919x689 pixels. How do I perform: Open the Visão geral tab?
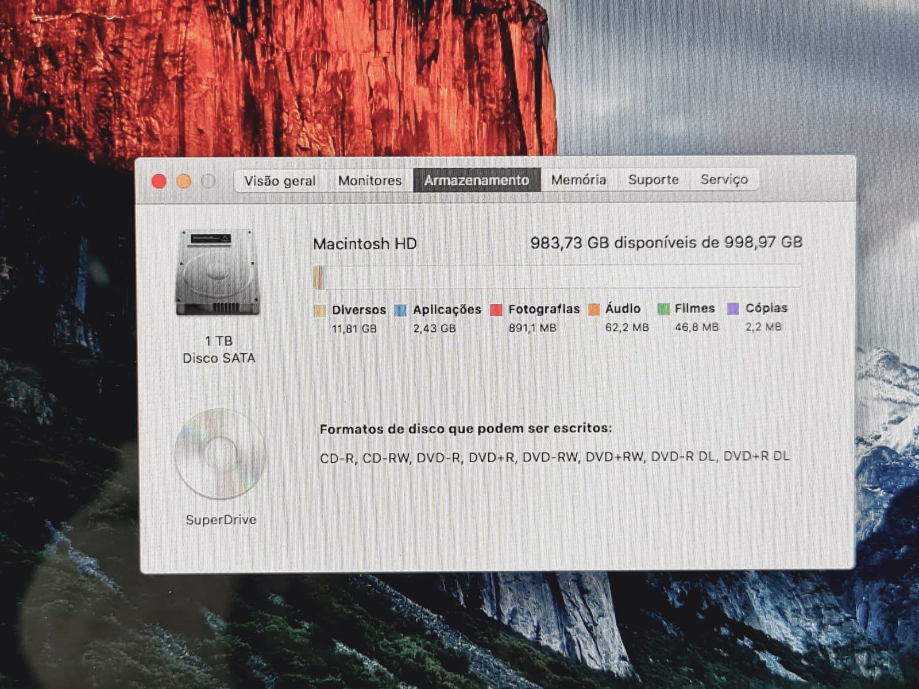coord(280,181)
